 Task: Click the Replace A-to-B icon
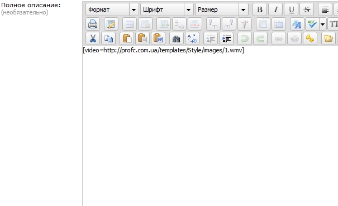pos(192,38)
